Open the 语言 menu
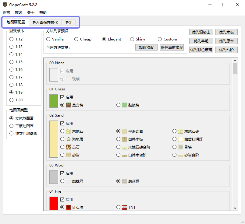Screen dimensions: 245x224 point(6,12)
